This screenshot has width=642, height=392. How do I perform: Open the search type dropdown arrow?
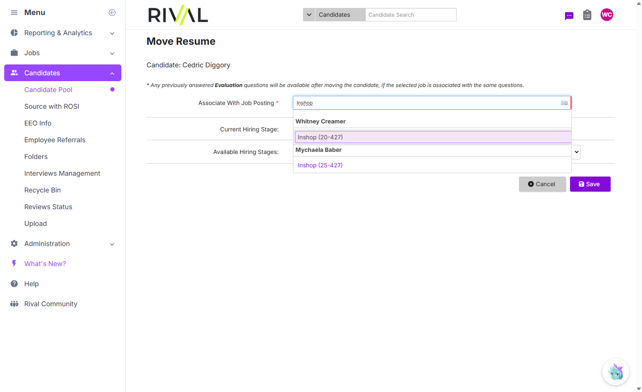coord(309,15)
